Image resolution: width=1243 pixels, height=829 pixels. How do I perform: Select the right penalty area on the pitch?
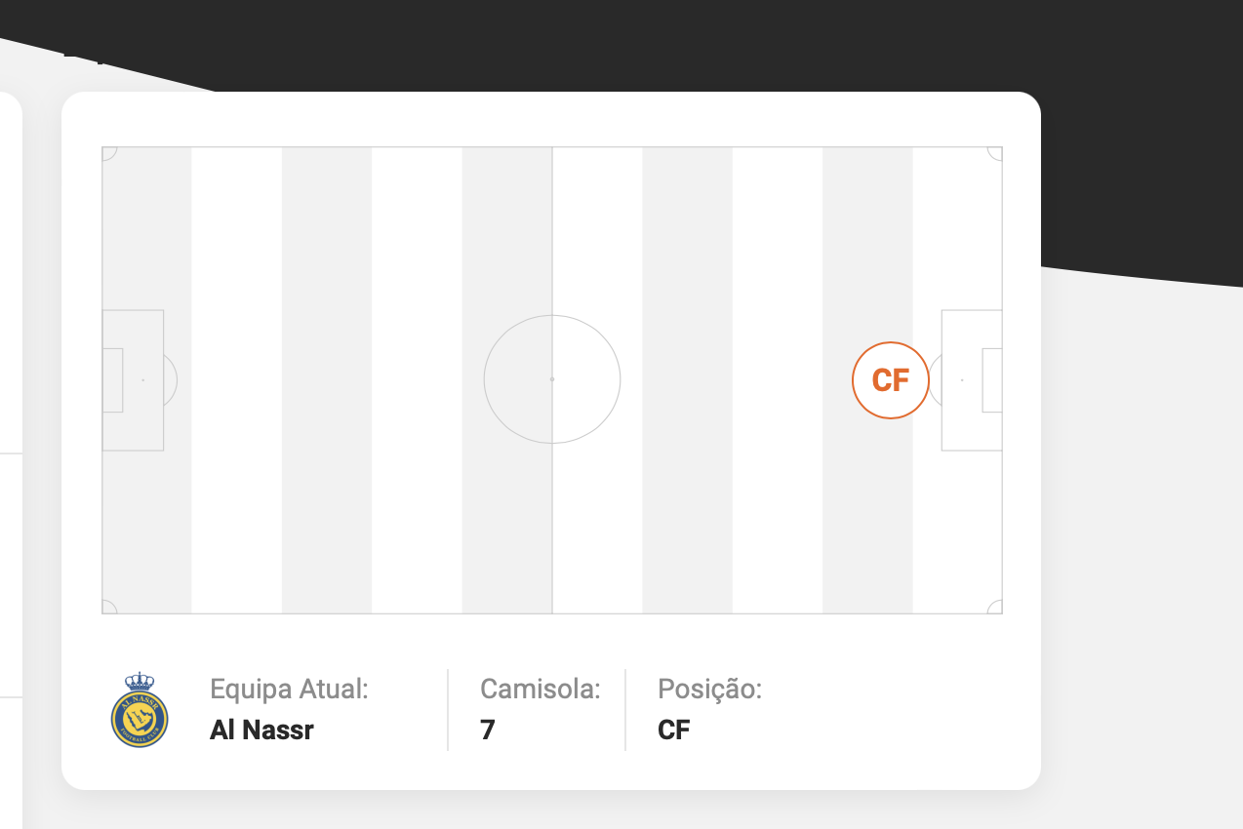pyautogui.click(x=971, y=380)
